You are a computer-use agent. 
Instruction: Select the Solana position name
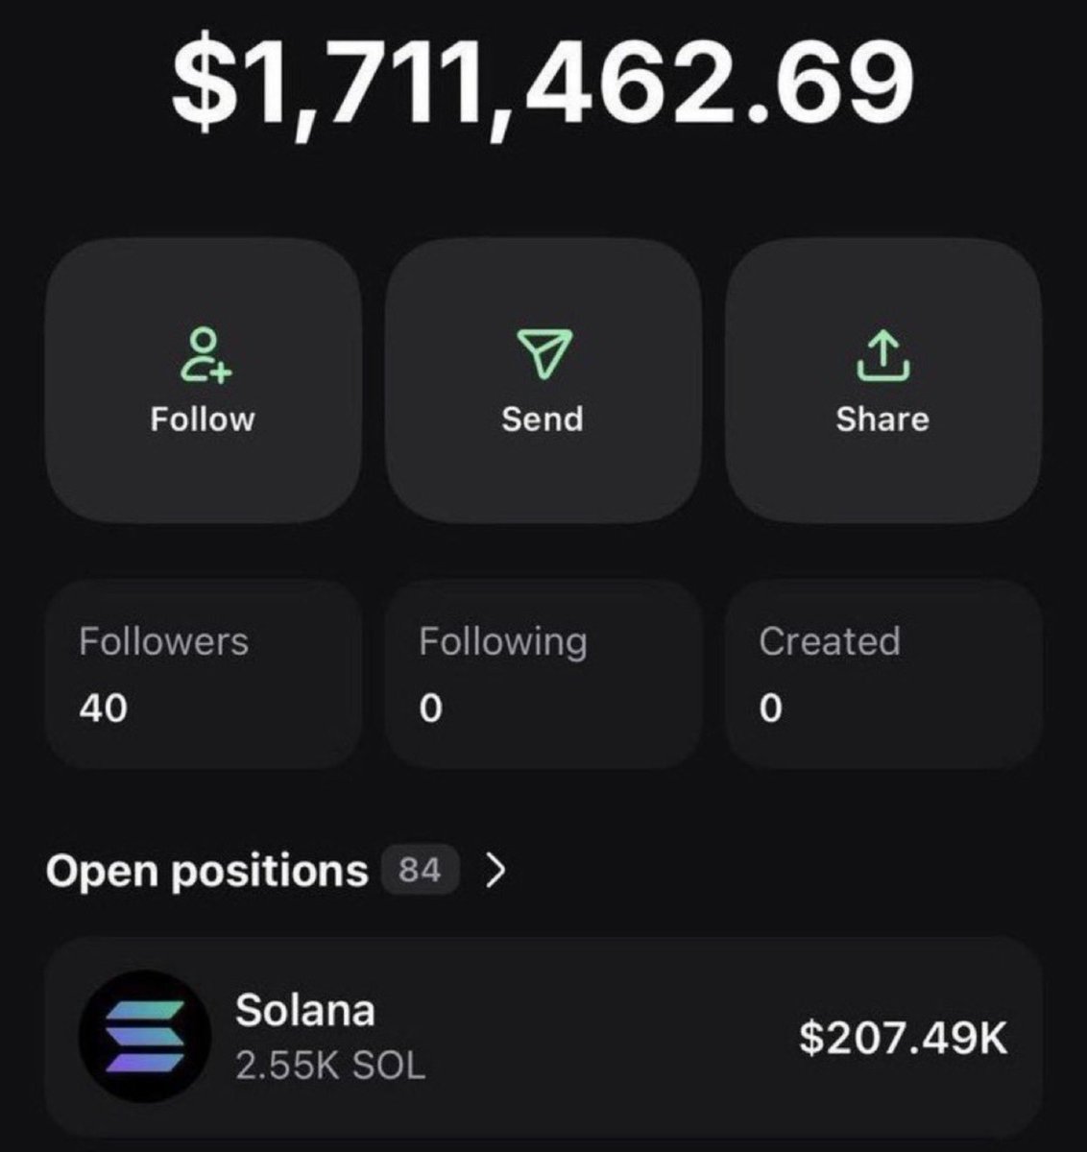305,1010
